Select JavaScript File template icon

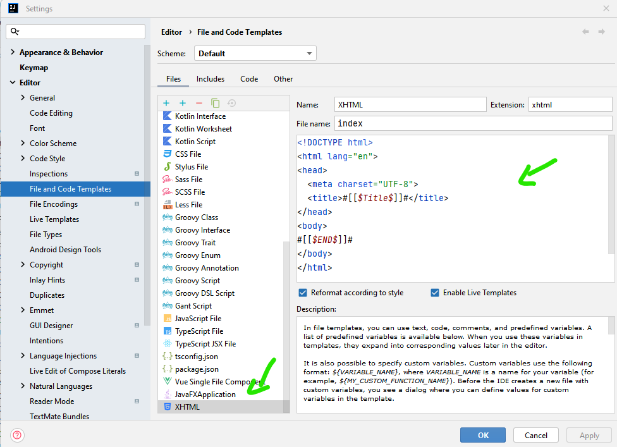168,318
